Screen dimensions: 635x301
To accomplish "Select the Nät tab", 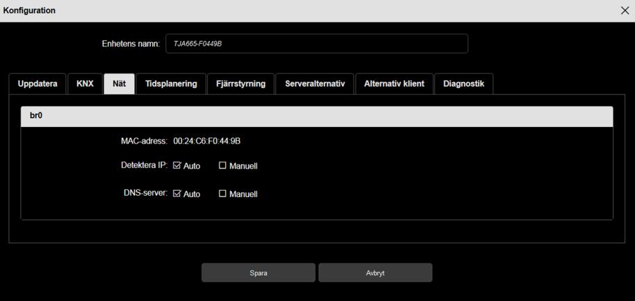I will (x=119, y=84).
